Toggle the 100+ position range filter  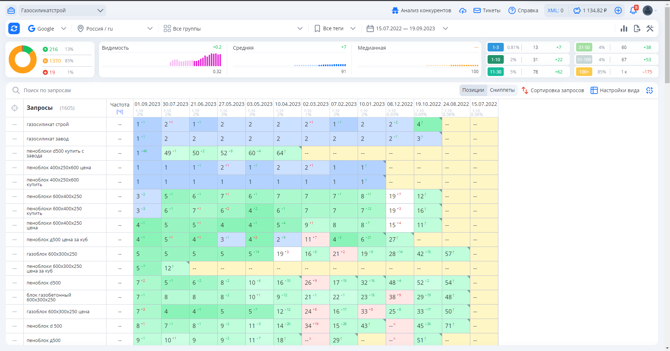point(584,72)
